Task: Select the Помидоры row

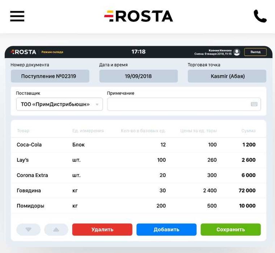Action: (139, 206)
